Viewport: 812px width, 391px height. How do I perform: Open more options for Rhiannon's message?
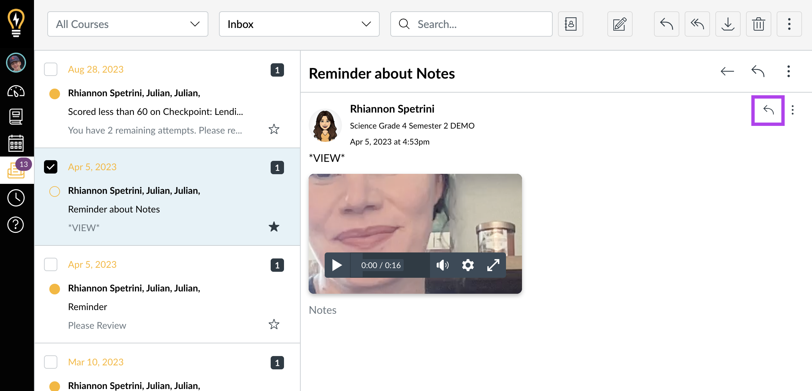[x=793, y=110]
